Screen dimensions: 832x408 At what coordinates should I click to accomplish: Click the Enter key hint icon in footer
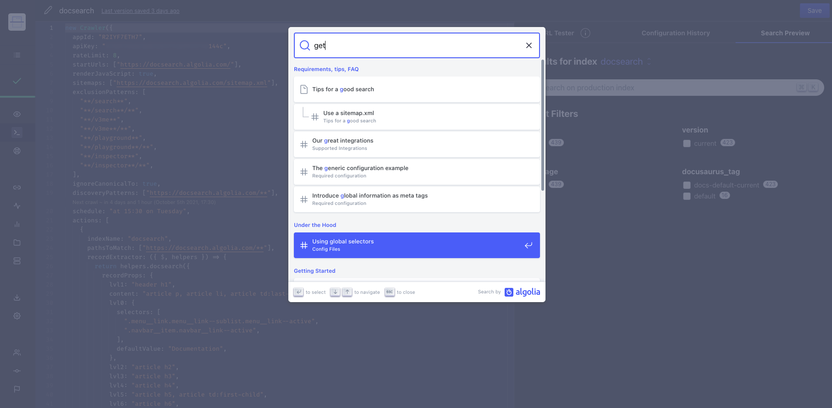coord(298,292)
